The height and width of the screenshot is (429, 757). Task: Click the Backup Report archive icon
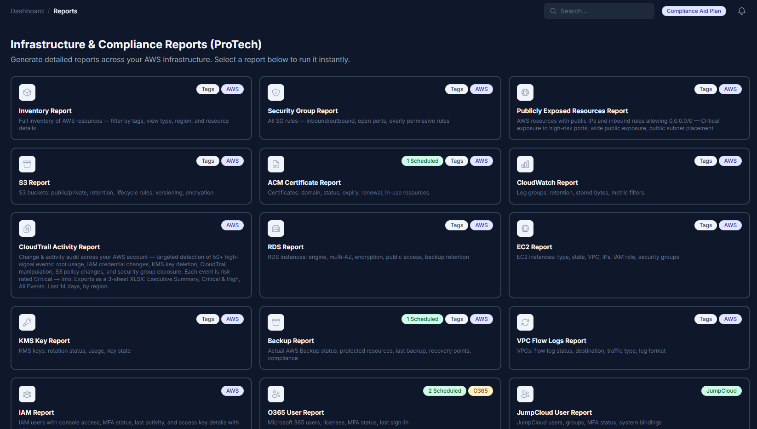coord(276,322)
